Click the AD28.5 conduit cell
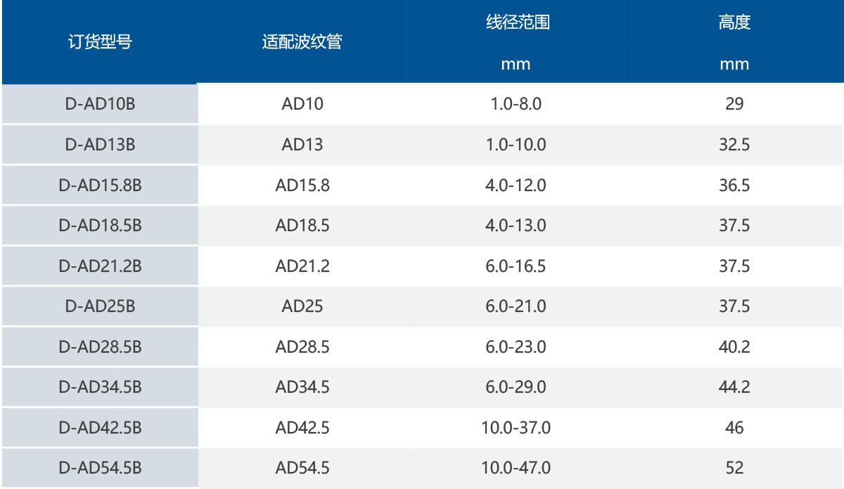844x489 pixels. (x=302, y=347)
